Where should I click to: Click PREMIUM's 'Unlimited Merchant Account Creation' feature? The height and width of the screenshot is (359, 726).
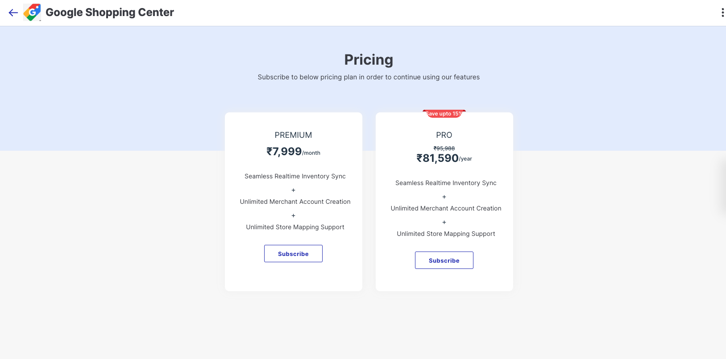[295, 202]
